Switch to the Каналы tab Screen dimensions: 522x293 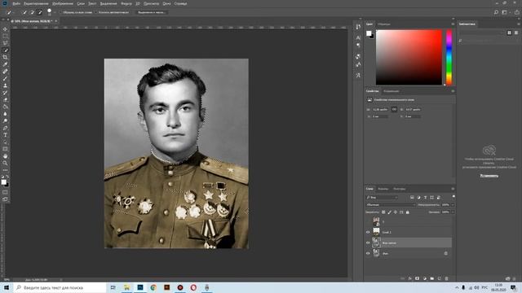tap(383, 189)
